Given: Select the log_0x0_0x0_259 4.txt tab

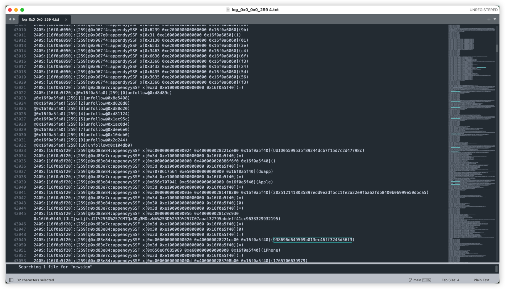Looking at the screenshot, I should click(40, 19).
